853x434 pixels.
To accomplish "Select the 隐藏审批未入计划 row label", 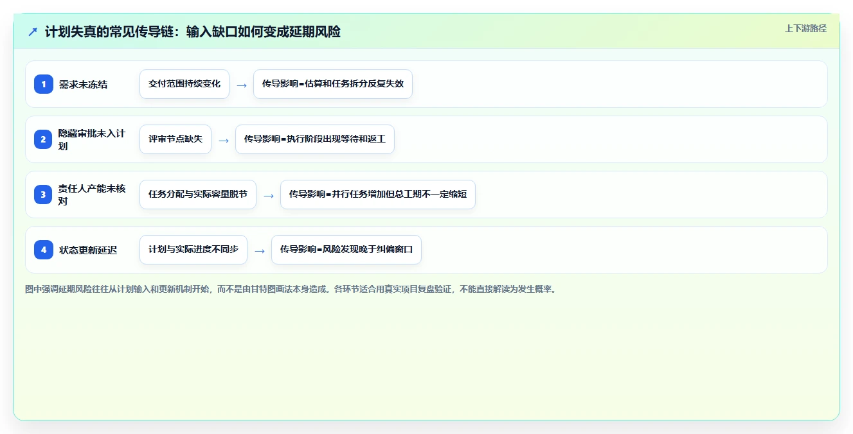I will coord(92,139).
